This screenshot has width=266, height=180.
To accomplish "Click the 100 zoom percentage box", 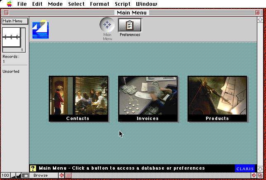I will pyautogui.click(x=5, y=175).
